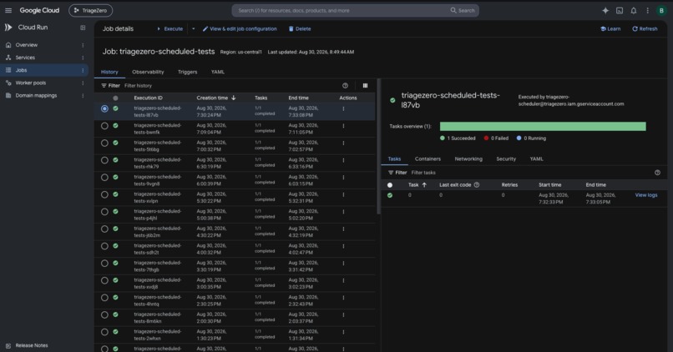Open Domain mappings in the sidebar
Image resolution: width=673 pixels, height=352 pixels.
pyautogui.click(x=36, y=96)
